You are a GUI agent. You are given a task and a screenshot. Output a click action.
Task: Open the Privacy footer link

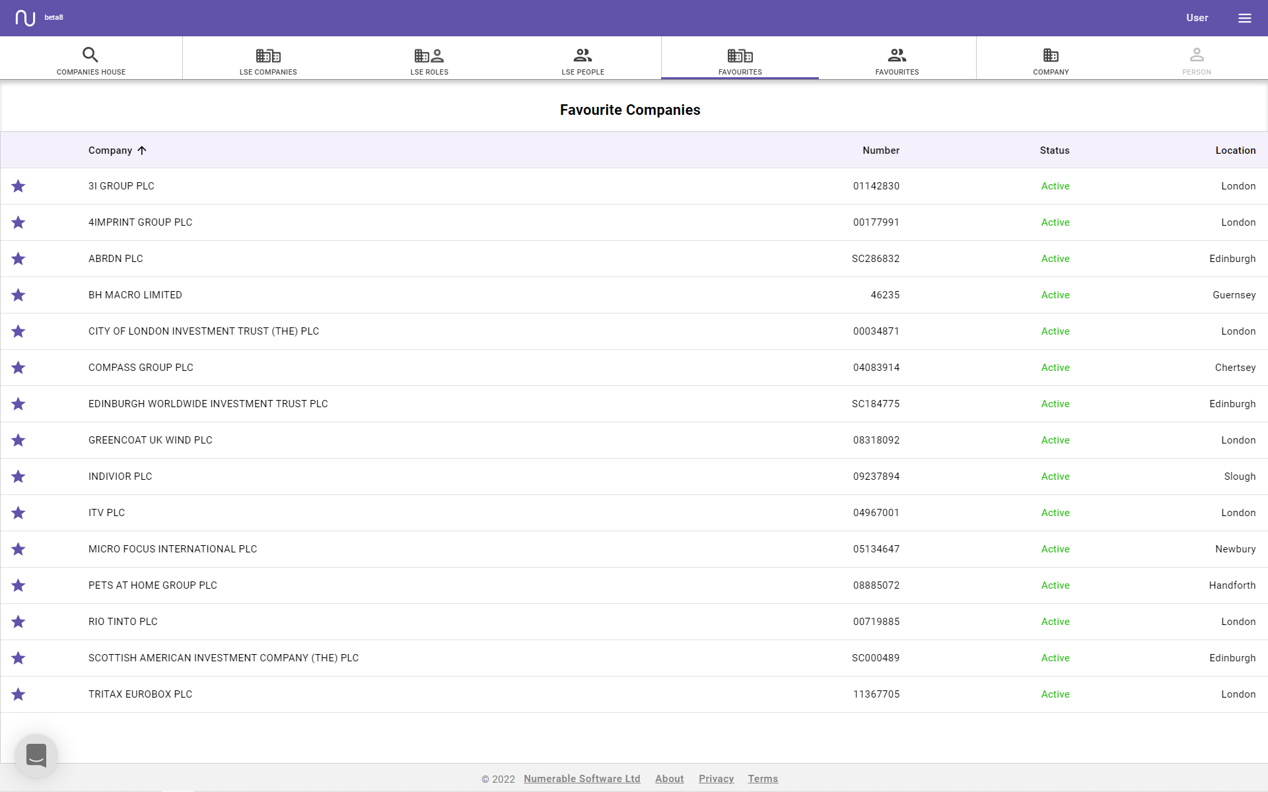tap(716, 779)
